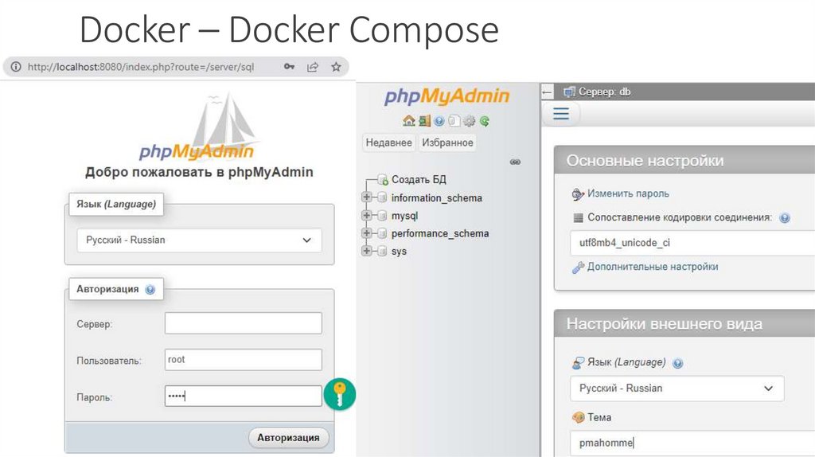Expand the performance_schema database node
815x457 pixels.
[366, 232]
